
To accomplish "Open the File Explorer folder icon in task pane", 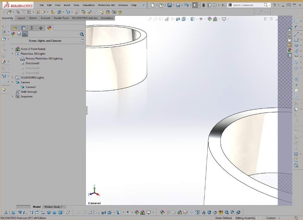I will coord(289,40).
